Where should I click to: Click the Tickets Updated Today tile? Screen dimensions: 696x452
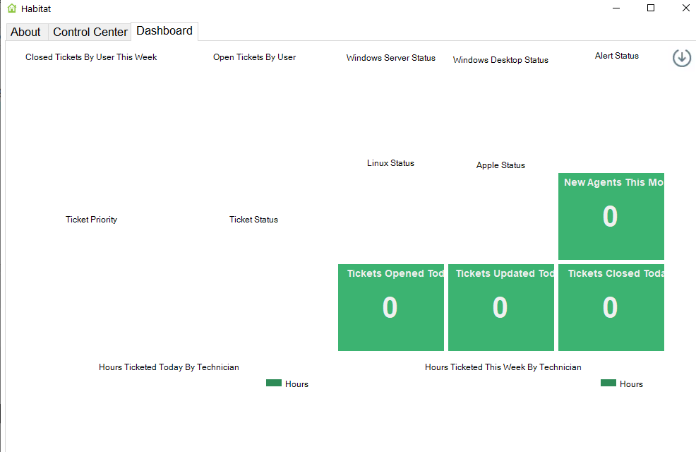(x=500, y=307)
